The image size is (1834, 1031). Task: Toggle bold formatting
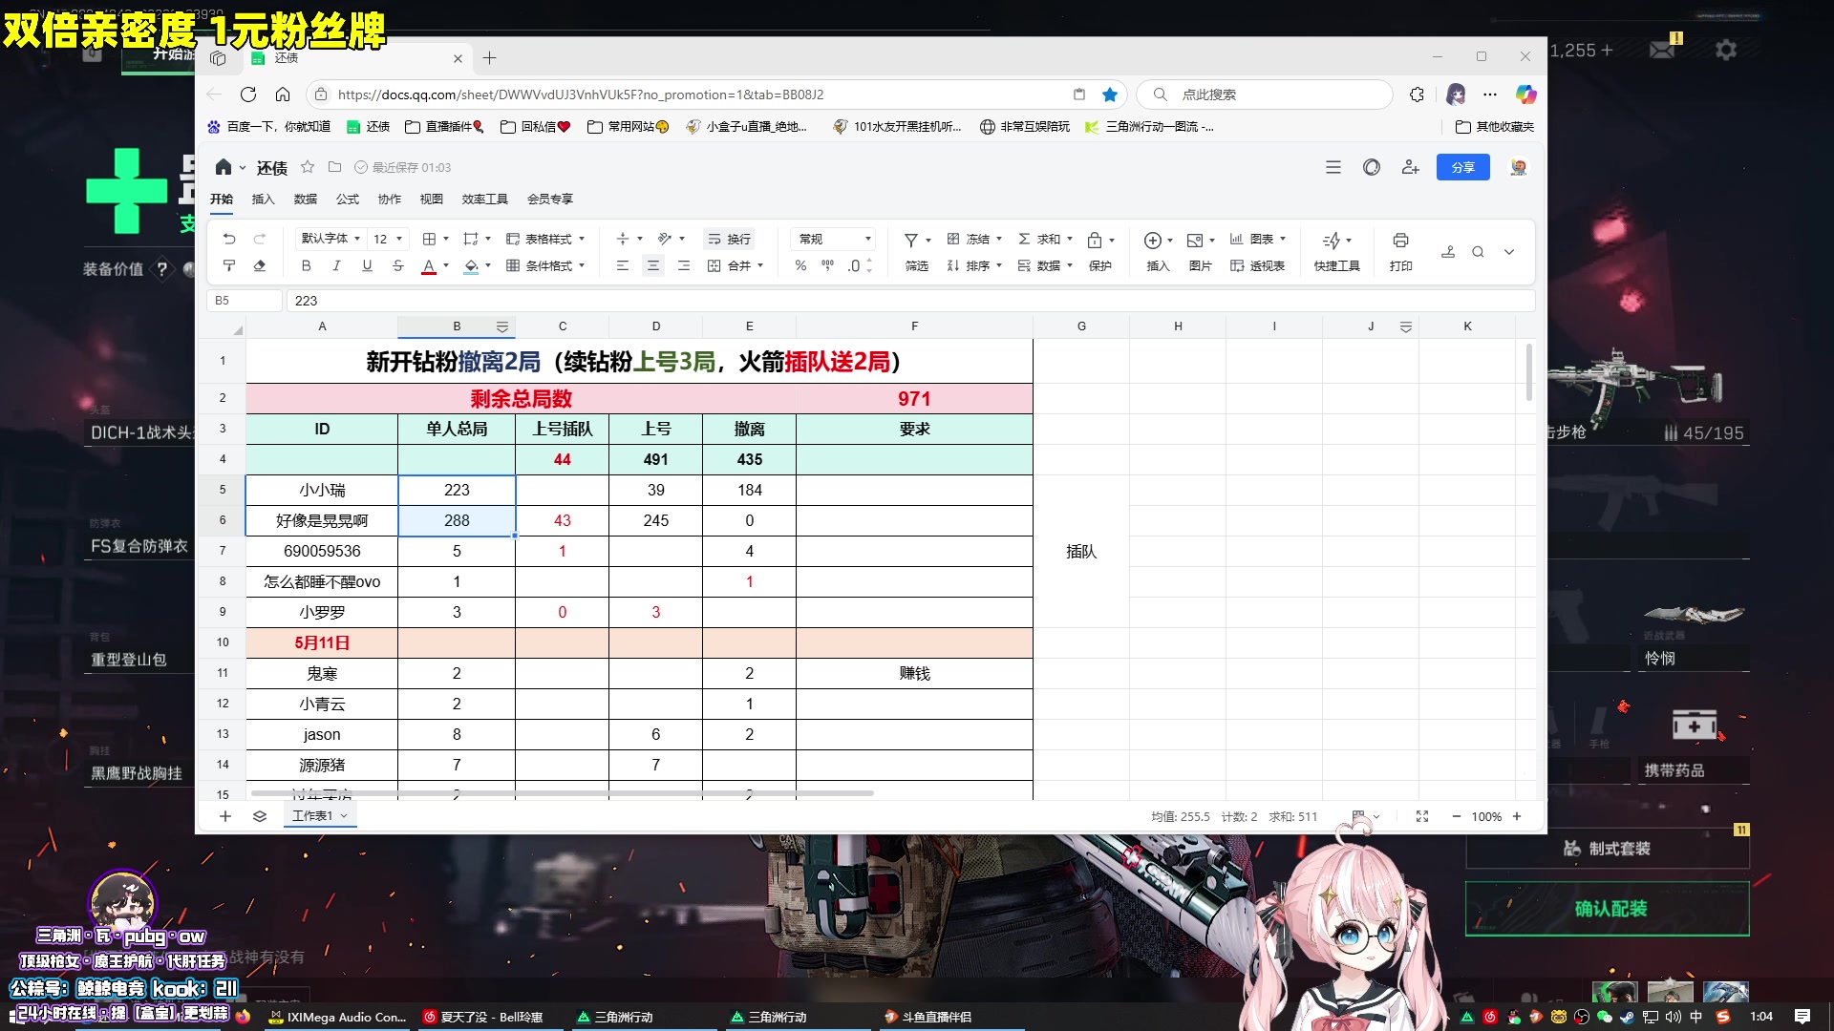306,265
